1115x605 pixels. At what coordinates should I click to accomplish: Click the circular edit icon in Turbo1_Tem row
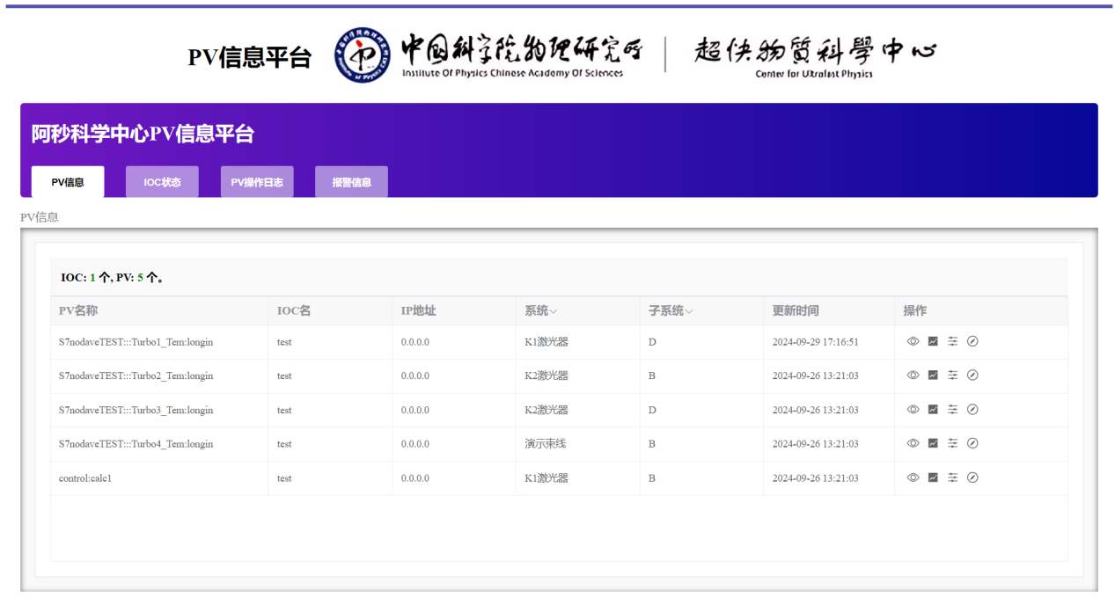pos(972,341)
